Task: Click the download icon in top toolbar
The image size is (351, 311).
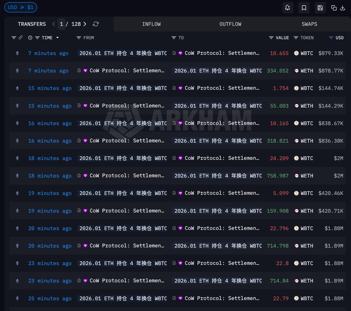Action: click(x=343, y=8)
